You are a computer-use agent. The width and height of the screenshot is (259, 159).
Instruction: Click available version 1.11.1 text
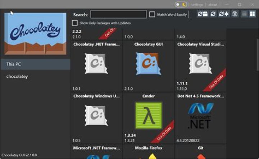pos(182,83)
